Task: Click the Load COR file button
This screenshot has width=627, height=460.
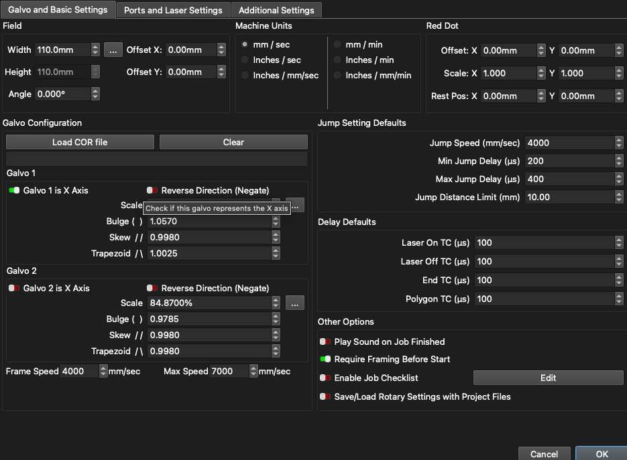Action: coord(80,142)
